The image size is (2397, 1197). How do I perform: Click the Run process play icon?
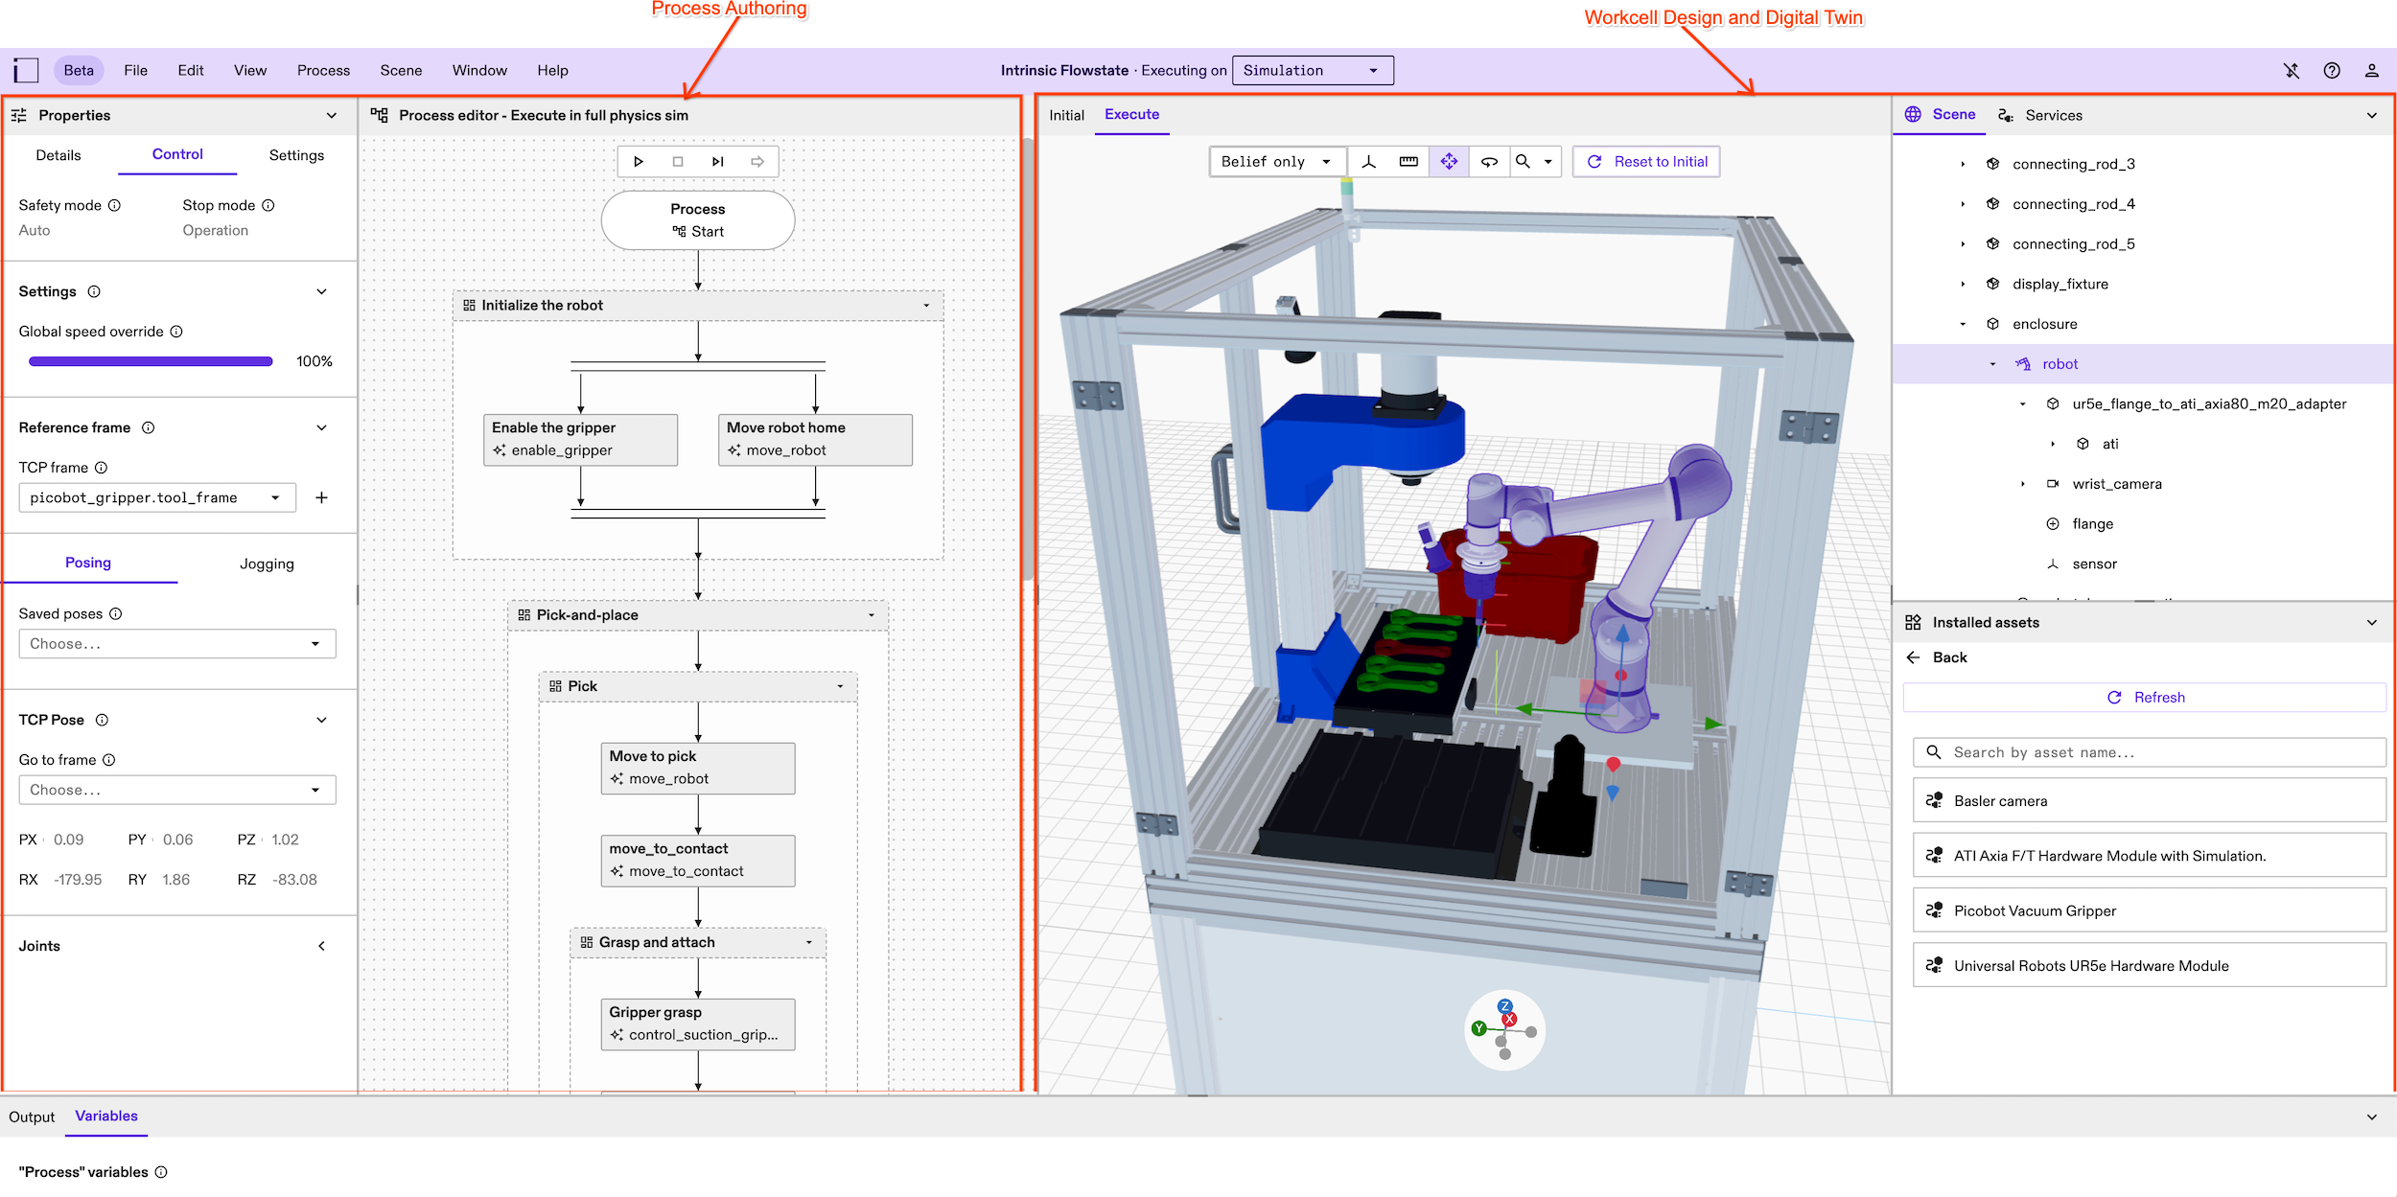click(x=639, y=161)
